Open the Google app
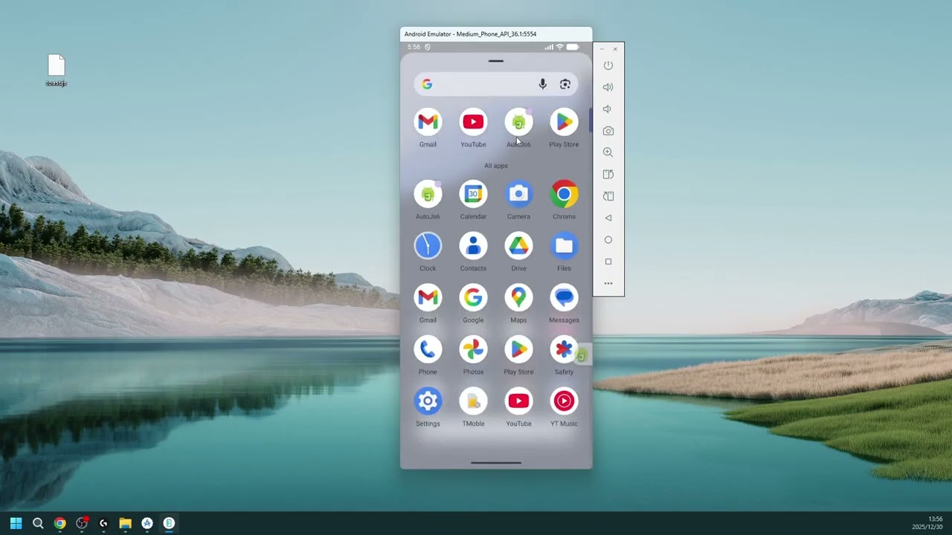 tap(473, 298)
